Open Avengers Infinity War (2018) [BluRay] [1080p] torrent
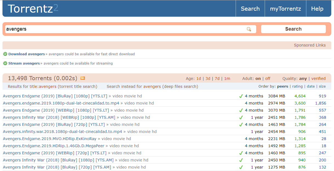334x171 pixels. tap(58, 160)
